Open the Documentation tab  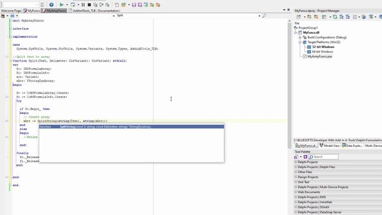click(x=109, y=11)
